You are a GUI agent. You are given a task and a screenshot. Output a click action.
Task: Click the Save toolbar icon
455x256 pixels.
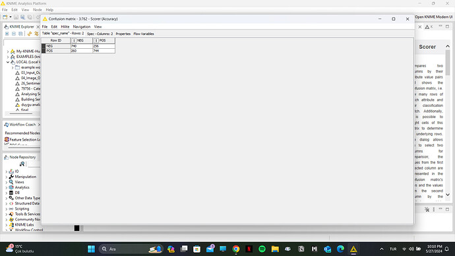[x=16, y=17]
